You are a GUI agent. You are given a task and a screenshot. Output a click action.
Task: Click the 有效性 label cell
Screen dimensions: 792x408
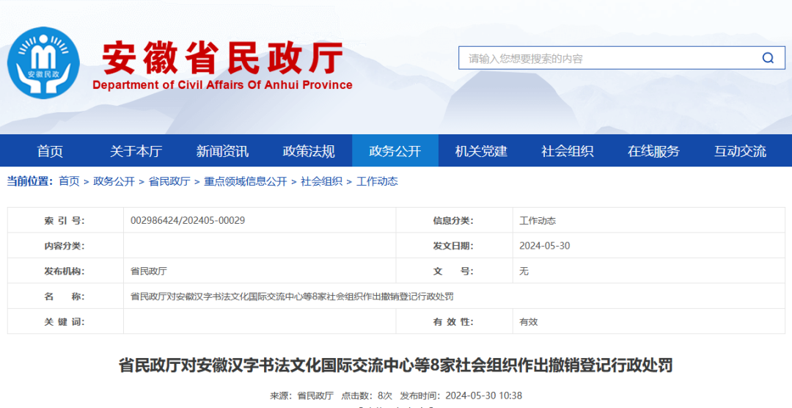pos(454,321)
